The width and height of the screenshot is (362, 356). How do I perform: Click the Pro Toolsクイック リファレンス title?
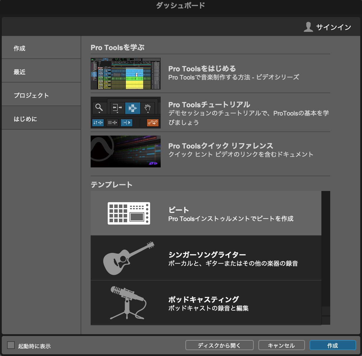221,146
